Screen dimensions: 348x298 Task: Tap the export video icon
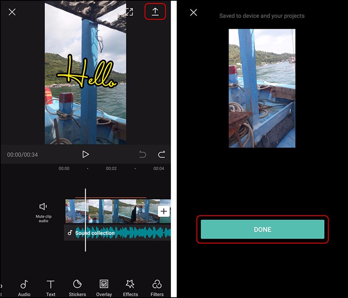click(x=154, y=12)
